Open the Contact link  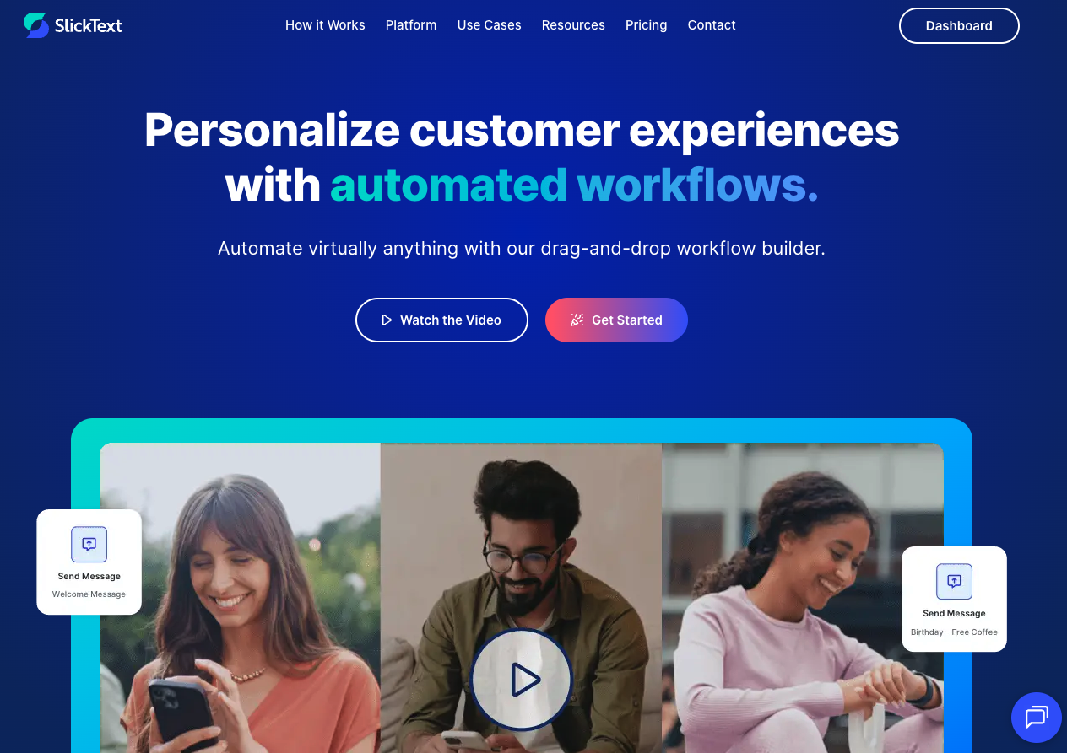pyautogui.click(x=712, y=25)
